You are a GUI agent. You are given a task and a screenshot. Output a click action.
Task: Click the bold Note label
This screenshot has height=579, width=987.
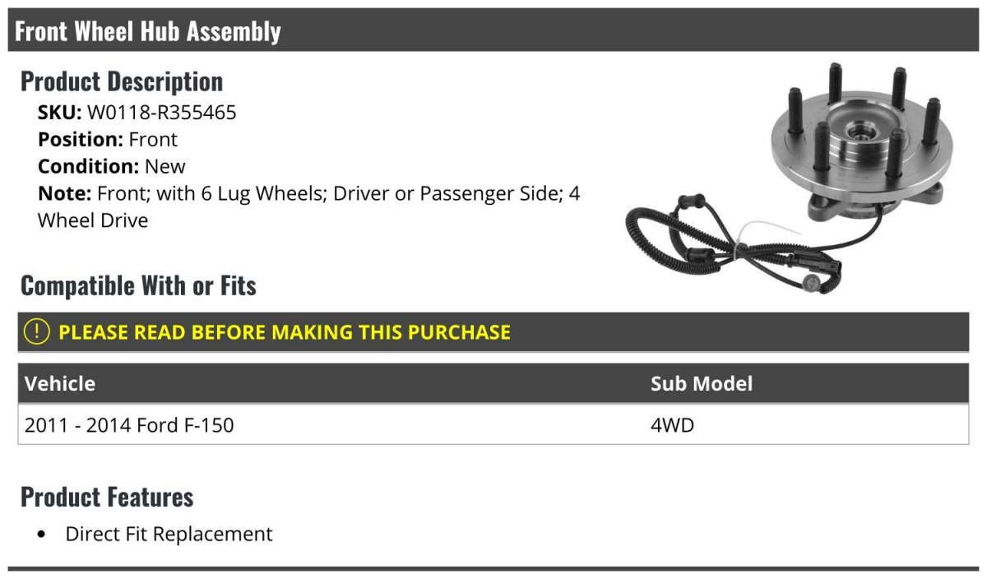(x=64, y=194)
